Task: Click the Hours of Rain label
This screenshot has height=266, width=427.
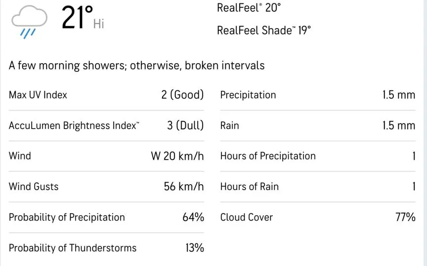Action: (250, 187)
